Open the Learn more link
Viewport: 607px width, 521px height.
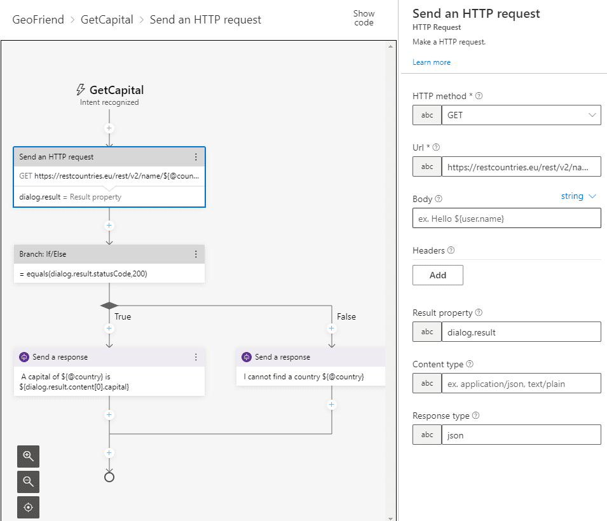(x=432, y=62)
